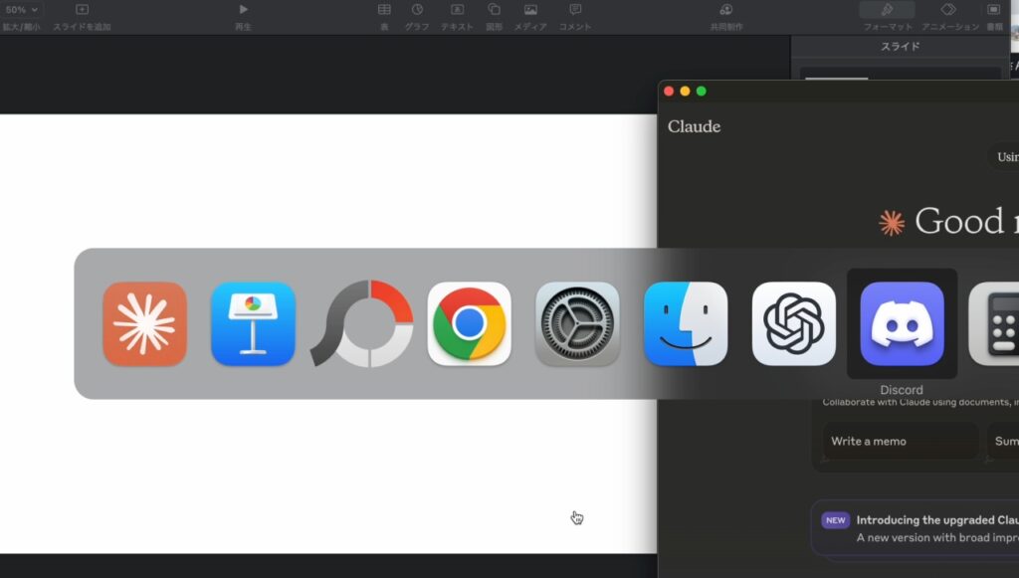
Task: Insert a shape from Keynote toolbar
Action: (x=494, y=16)
